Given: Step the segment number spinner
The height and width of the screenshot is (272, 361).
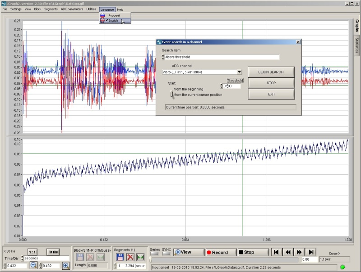Looking at the screenshot, I should pyautogui.click(x=115, y=266).
